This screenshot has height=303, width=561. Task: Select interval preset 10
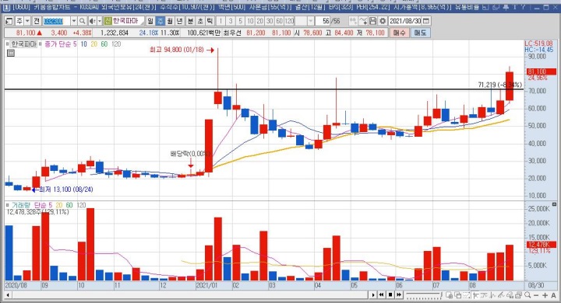click(x=250, y=21)
